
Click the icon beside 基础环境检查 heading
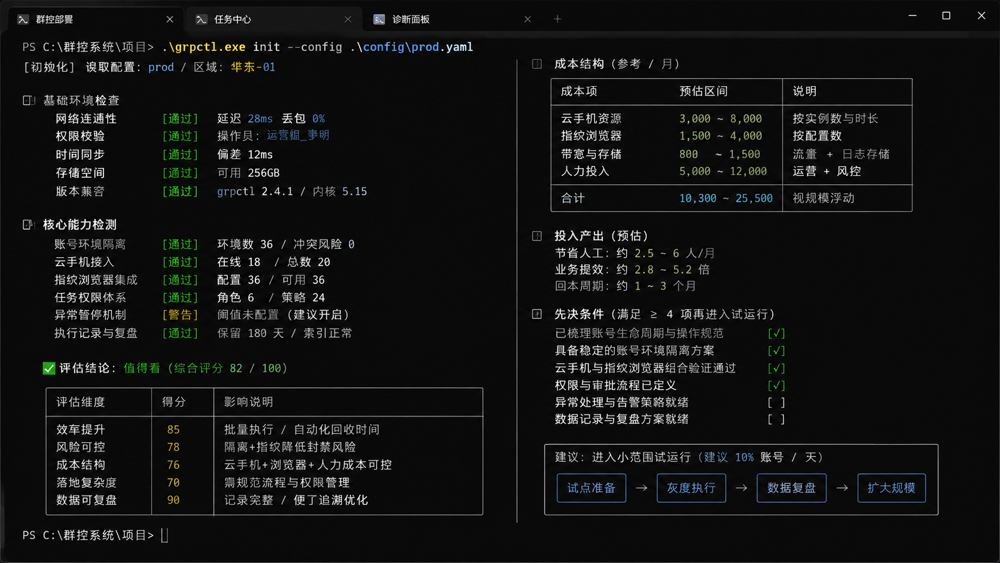pyautogui.click(x=29, y=100)
